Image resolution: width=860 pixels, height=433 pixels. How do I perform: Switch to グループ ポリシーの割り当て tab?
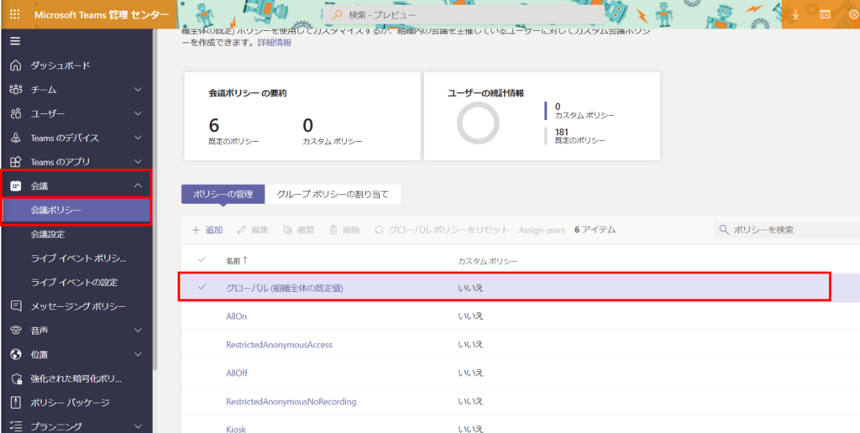[333, 195]
